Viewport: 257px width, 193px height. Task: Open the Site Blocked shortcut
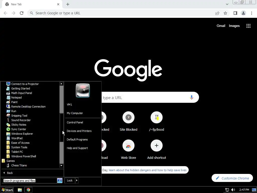coord(128,121)
